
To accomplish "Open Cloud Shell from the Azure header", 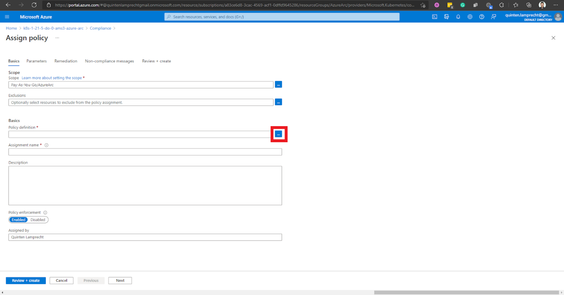I will (434, 17).
